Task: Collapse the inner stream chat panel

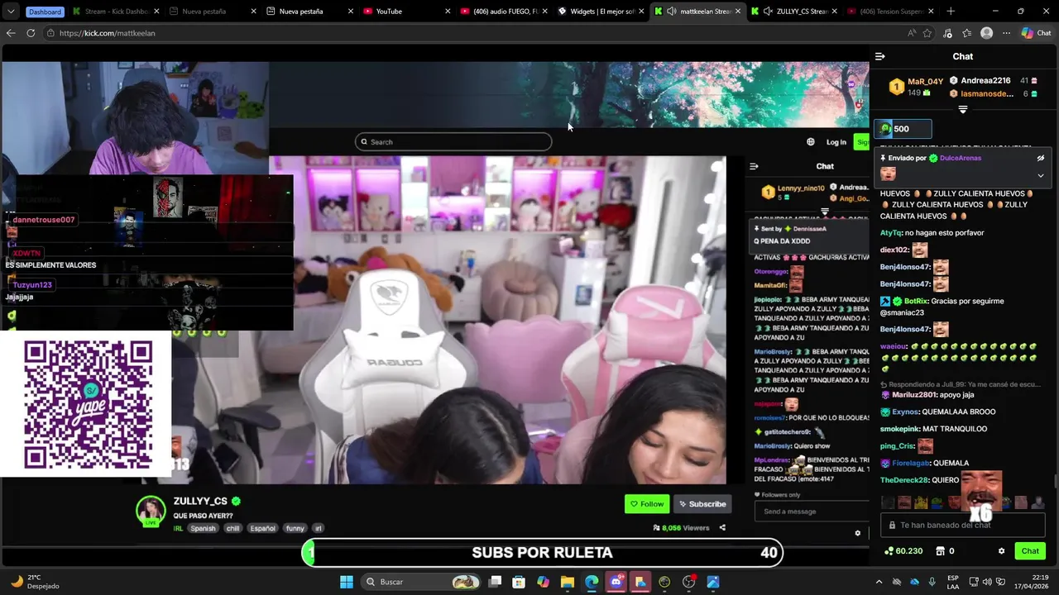Action: click(754, 166)
